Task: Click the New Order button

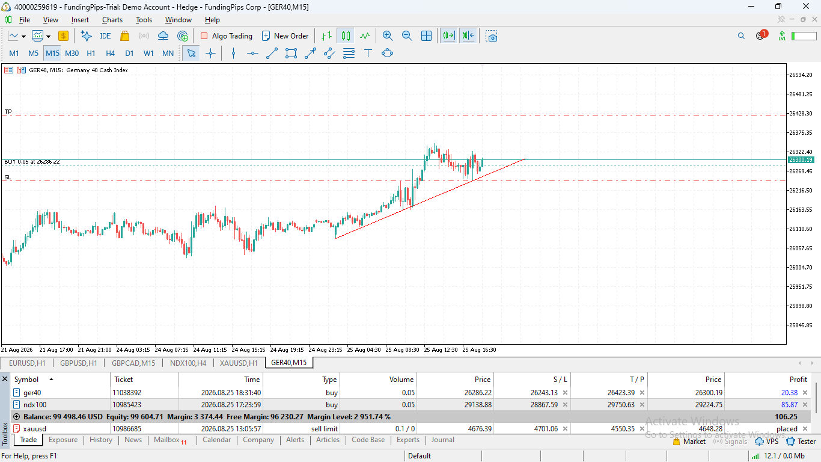Action: [x=285, y=36]
